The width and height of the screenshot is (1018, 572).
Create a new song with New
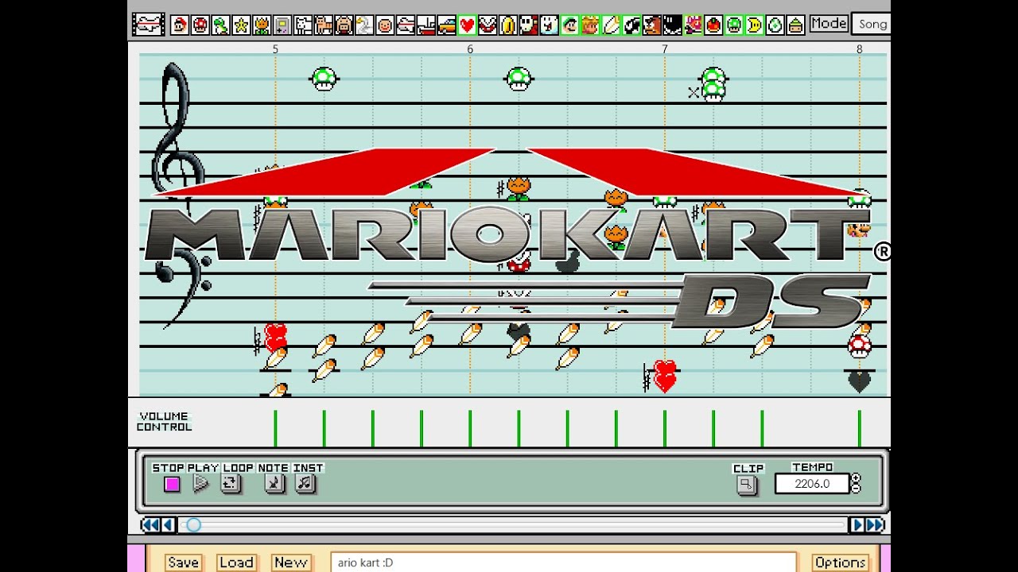tap(290, 562)
